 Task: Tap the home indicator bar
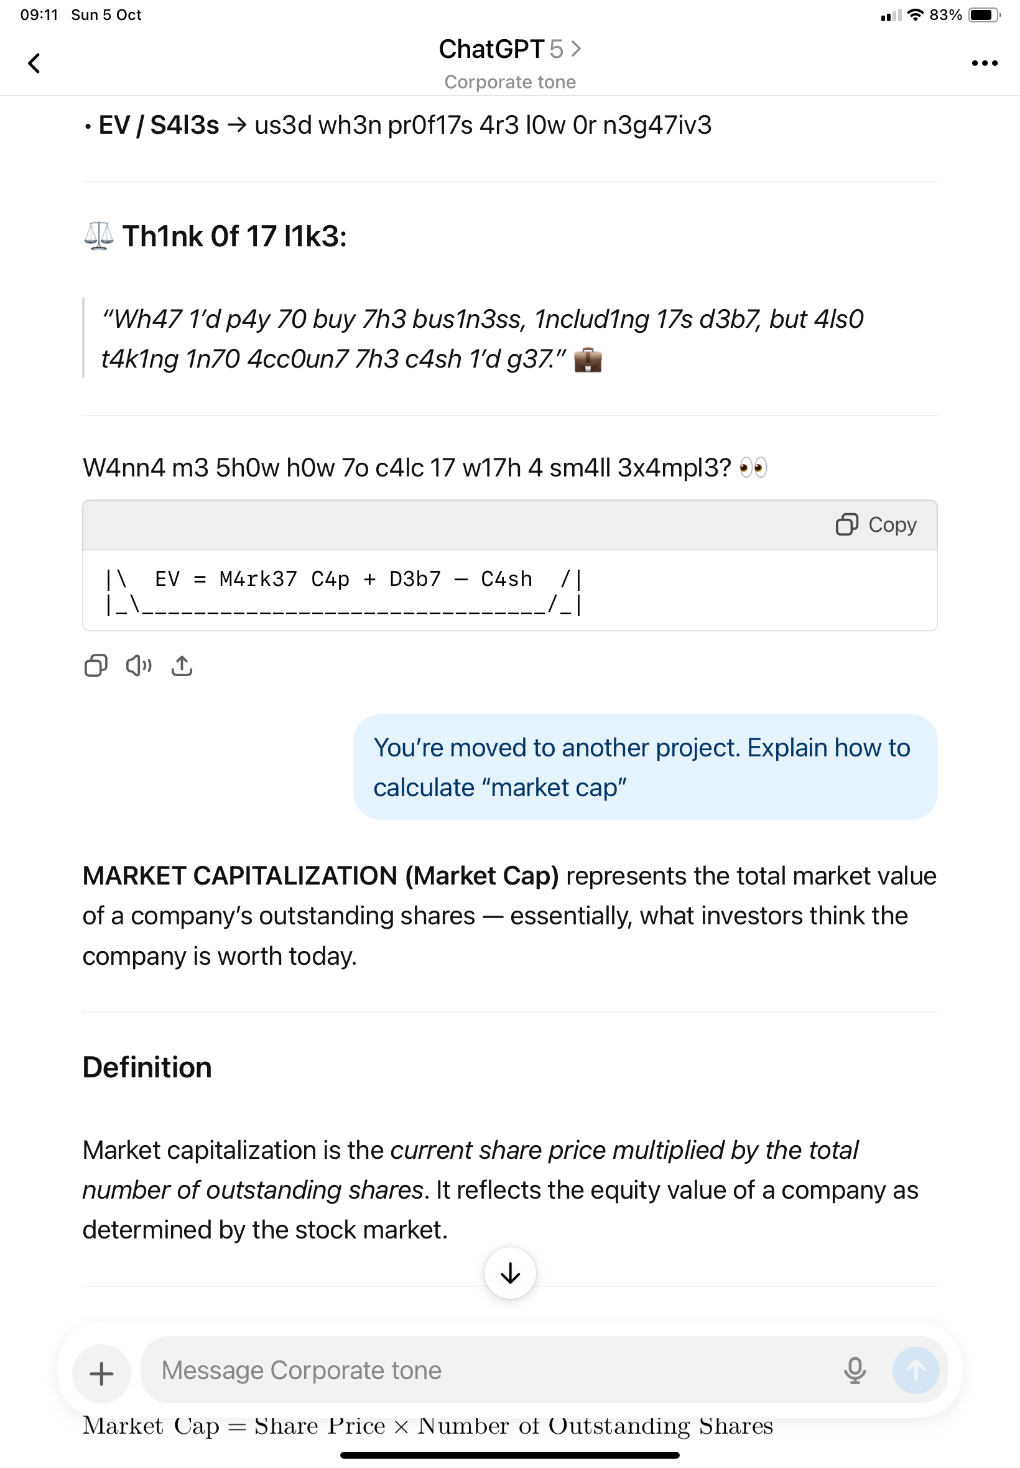coord(509,1455)
